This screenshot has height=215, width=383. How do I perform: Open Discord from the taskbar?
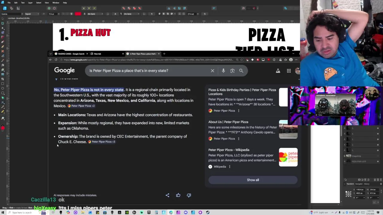pos(186,213)
